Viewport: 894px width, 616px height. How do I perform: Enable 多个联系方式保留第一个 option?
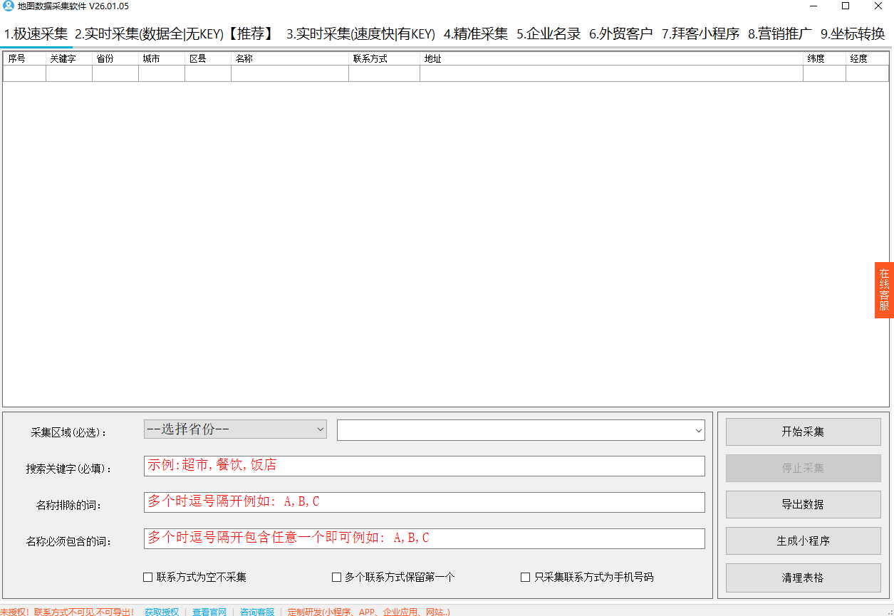click(337, 578)
